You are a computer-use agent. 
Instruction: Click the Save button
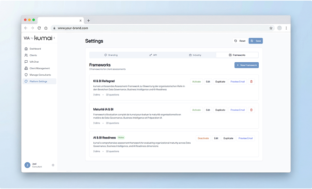pyautogui.click(x=255, y=41)
